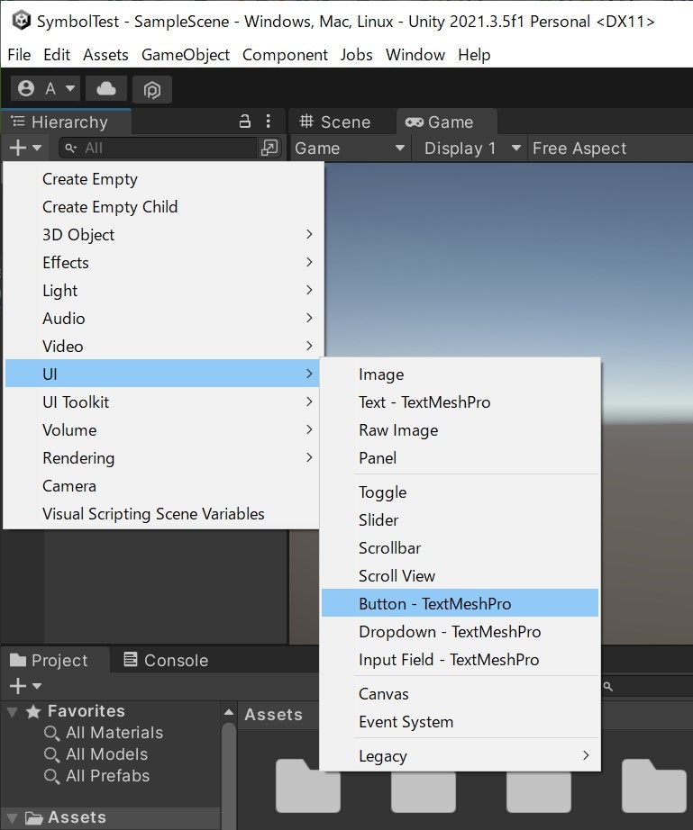Expand the Volume submenu
This screenshot has height=830, width=693.
(162, 429)
